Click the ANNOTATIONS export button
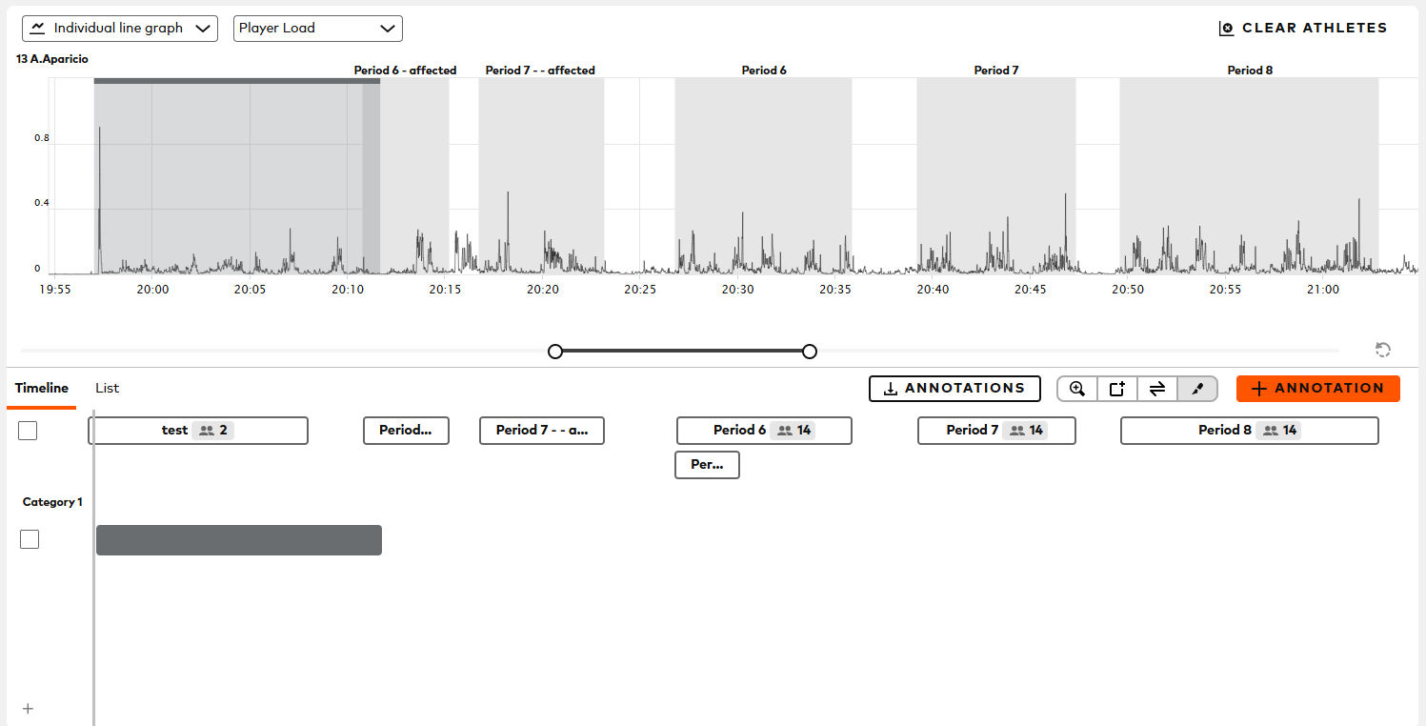The height and width of the screenshot is (726, 1426). pos(954,388)
